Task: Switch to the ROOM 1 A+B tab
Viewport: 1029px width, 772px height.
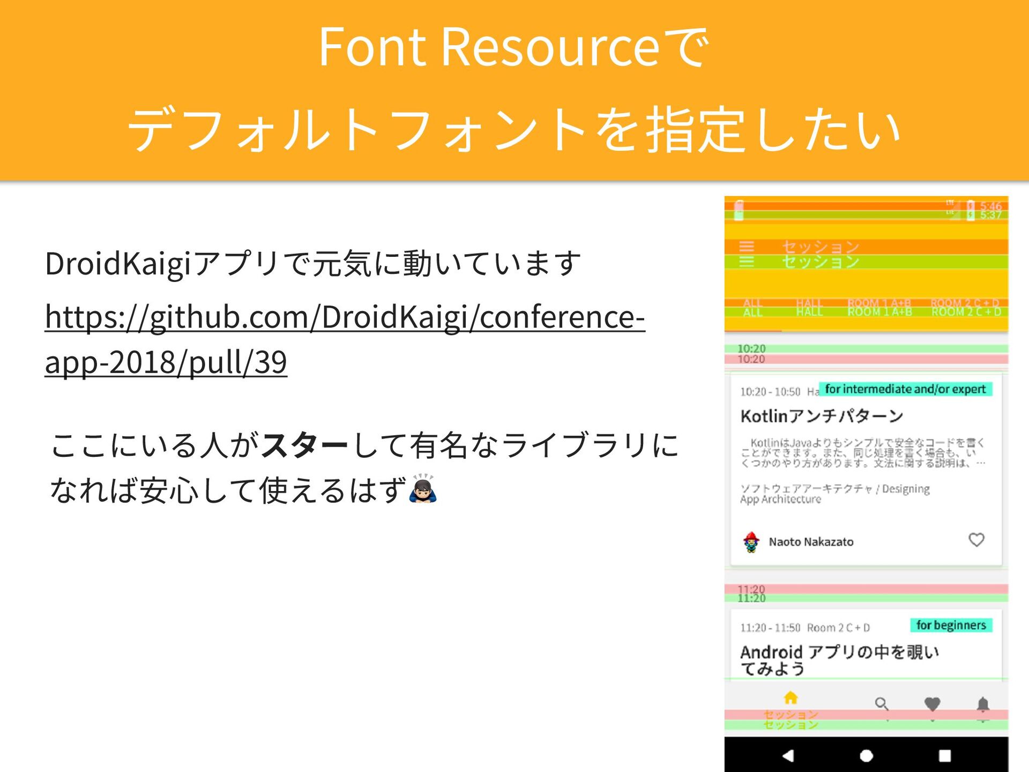Action: [x=879, y=308]
